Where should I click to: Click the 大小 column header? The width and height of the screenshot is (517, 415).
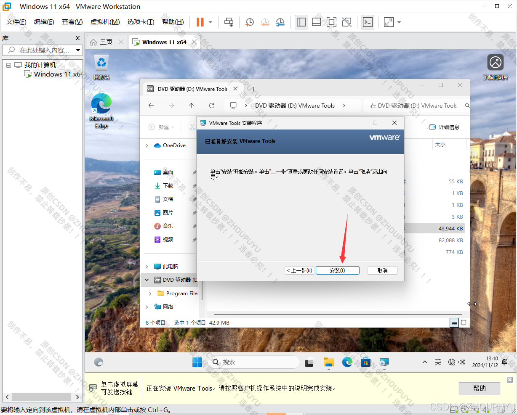440,144
